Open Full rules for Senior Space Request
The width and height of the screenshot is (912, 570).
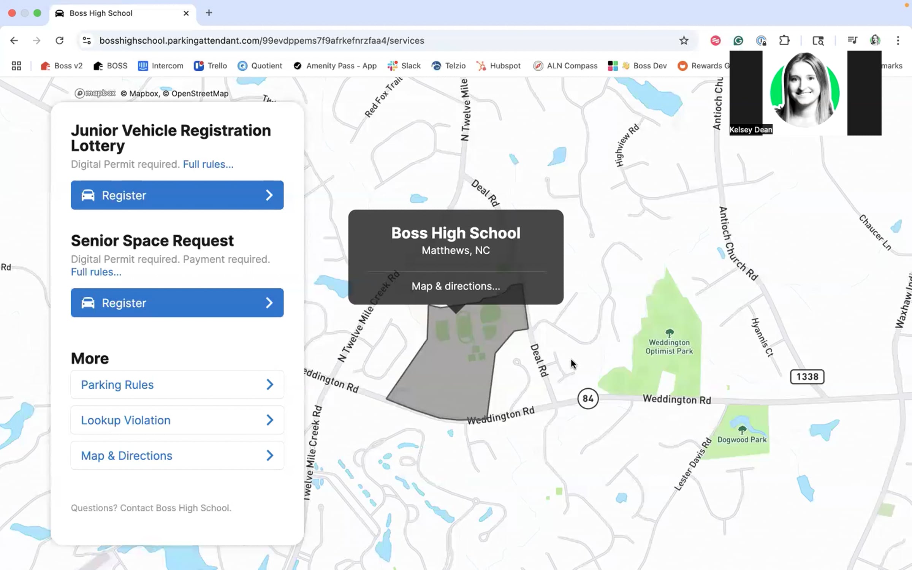[x=96, y=272]
